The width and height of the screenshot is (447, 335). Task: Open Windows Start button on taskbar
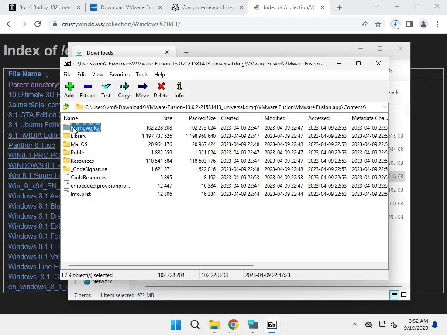(175, 325)
